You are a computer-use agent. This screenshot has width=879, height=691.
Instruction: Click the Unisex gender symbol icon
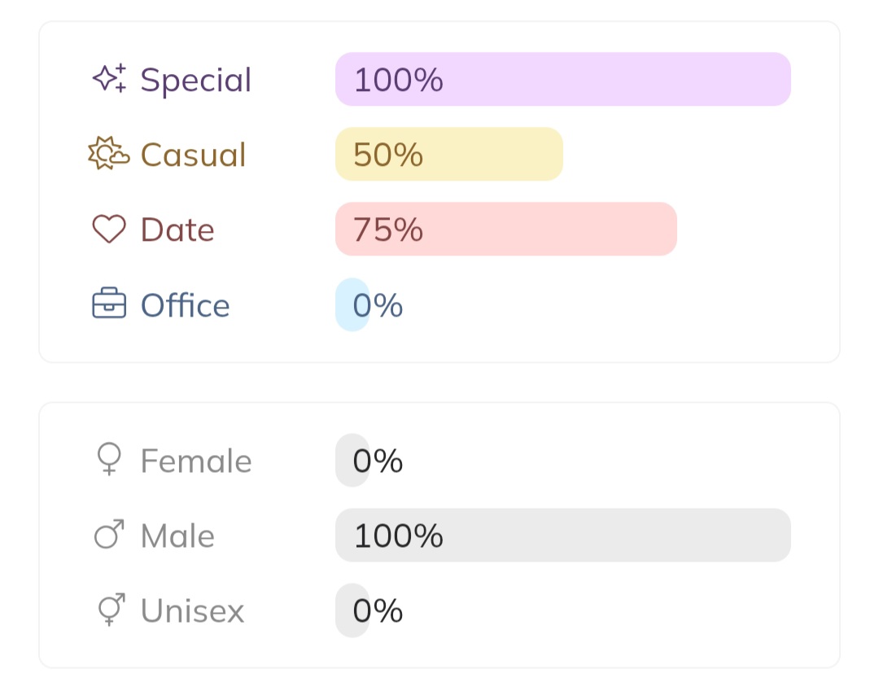click(109, 610)
